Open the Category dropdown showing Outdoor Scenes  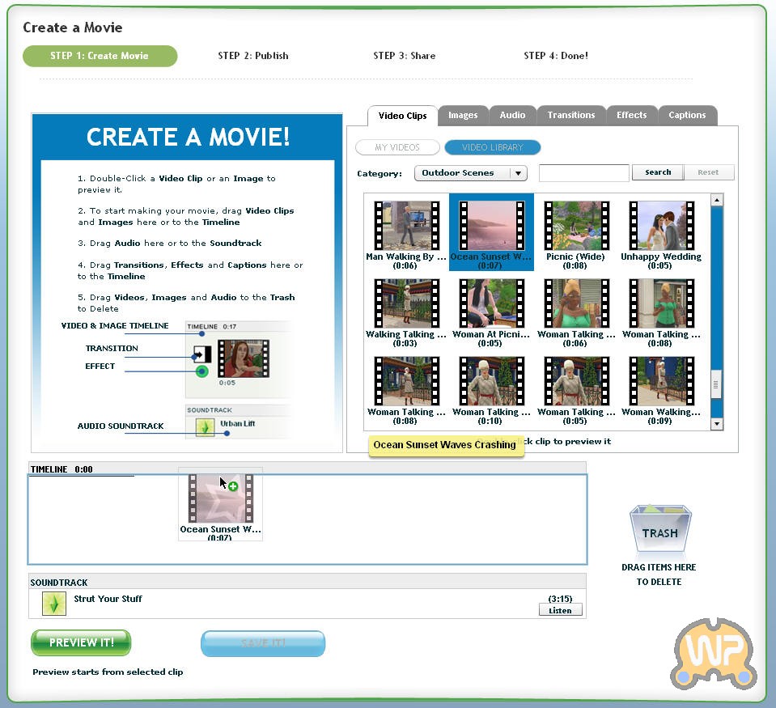470,173
